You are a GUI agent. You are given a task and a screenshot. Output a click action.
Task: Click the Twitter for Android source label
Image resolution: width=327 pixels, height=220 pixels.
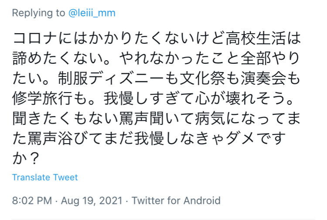[x=176, y=201]
